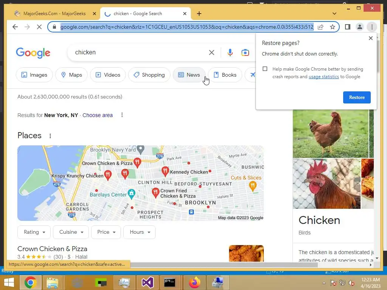This screenshot has height=290, width=387.
Task: Clear the search query with the X
Action: [212, 52]
